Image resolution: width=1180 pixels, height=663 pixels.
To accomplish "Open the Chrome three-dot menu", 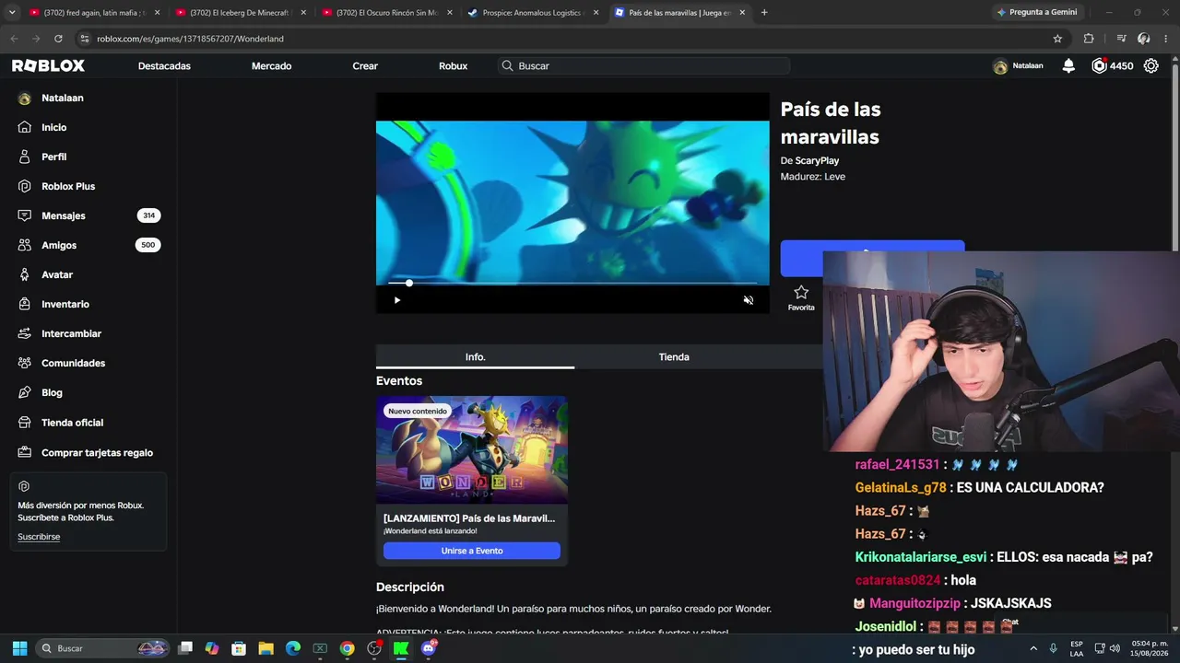I will [1165, 39].
